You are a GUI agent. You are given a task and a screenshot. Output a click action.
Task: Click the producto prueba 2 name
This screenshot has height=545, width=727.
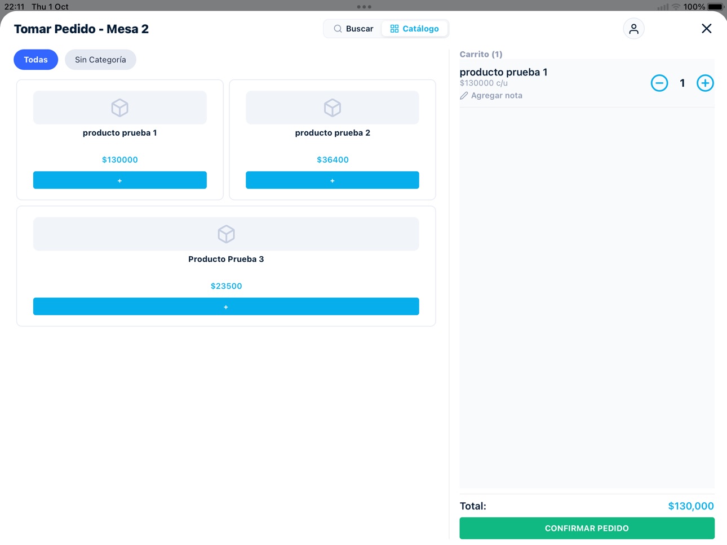333,133
